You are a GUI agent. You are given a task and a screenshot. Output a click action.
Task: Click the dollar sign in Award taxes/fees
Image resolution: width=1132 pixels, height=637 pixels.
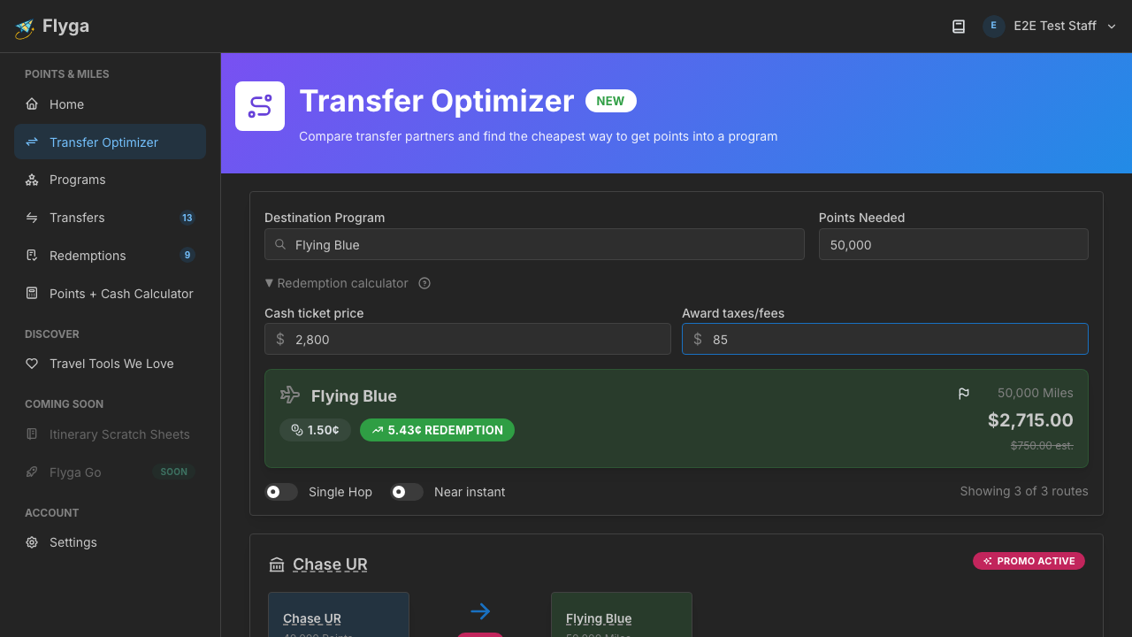pyautogui.click(x=698, y=340)
